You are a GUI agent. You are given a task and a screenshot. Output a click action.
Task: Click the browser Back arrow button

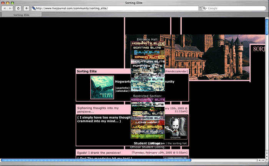(5, 8)
